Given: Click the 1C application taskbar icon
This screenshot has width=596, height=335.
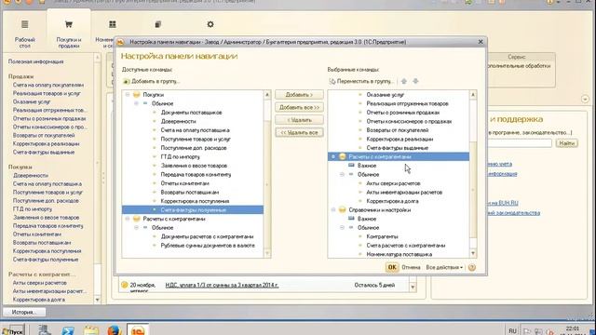Looking at the screenshot, I should coord(137,330).
